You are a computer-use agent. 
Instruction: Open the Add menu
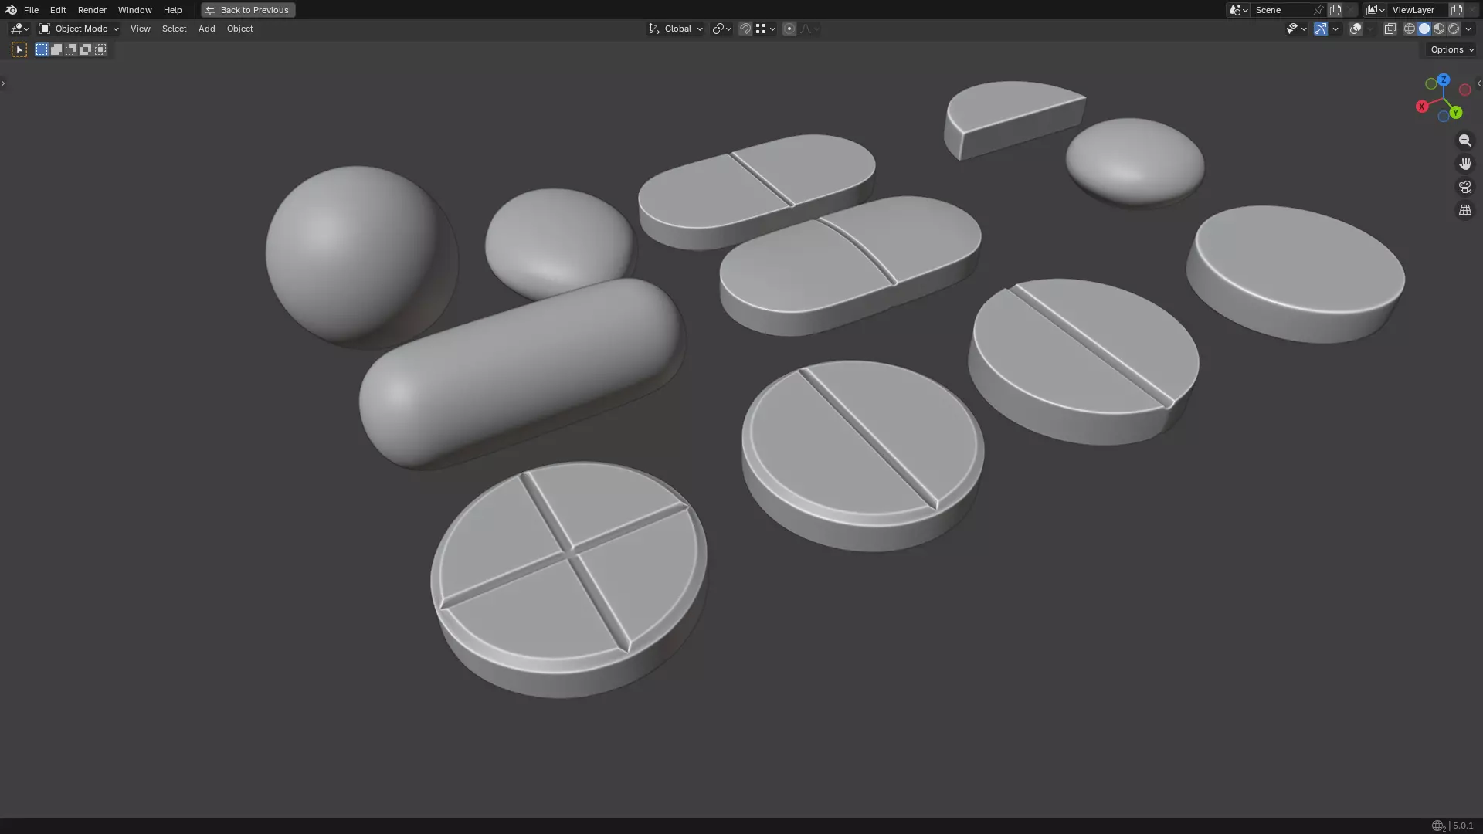pos(206,29)
